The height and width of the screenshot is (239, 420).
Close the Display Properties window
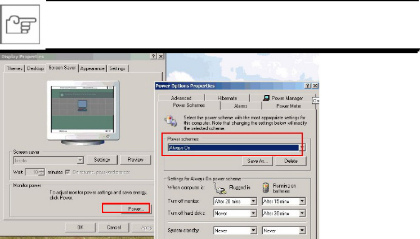tap(161, 56)
